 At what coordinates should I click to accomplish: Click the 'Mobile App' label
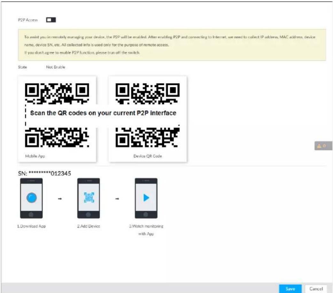tap(35, 156)
